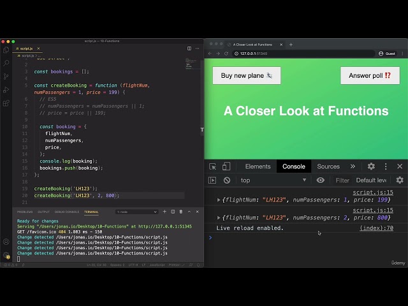This screenshot has width=408, height=306.
Task: Maximize terminal panel with chevron up
Action: pos(189,212)
